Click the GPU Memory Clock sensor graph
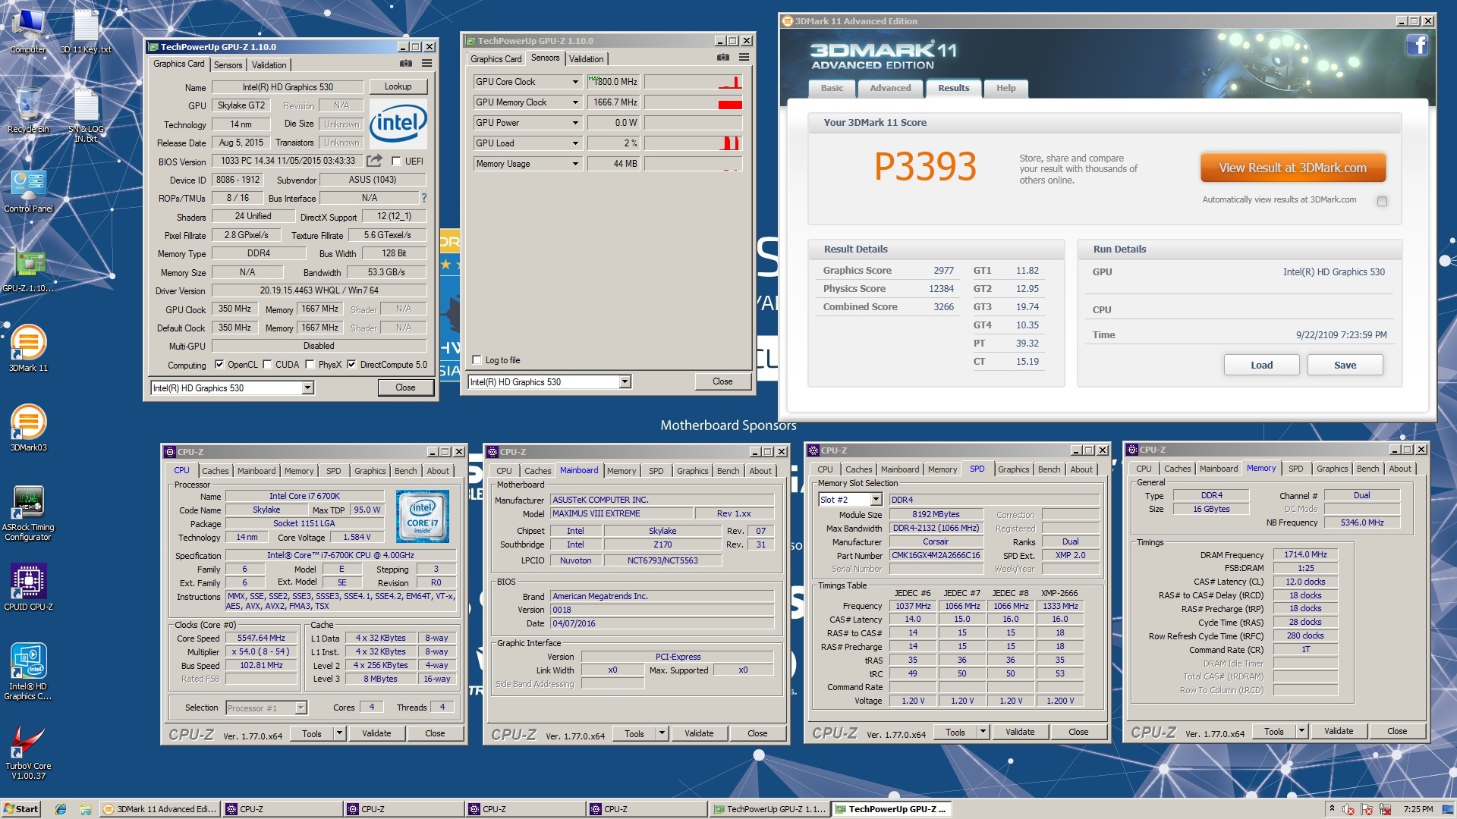Image resolution: width=1457 pixels, height=819 pixels. tap(694, 102)
